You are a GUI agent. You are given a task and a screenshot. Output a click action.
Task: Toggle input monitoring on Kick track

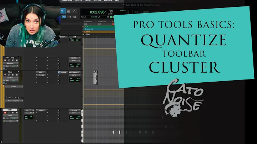tap(9, 75)
